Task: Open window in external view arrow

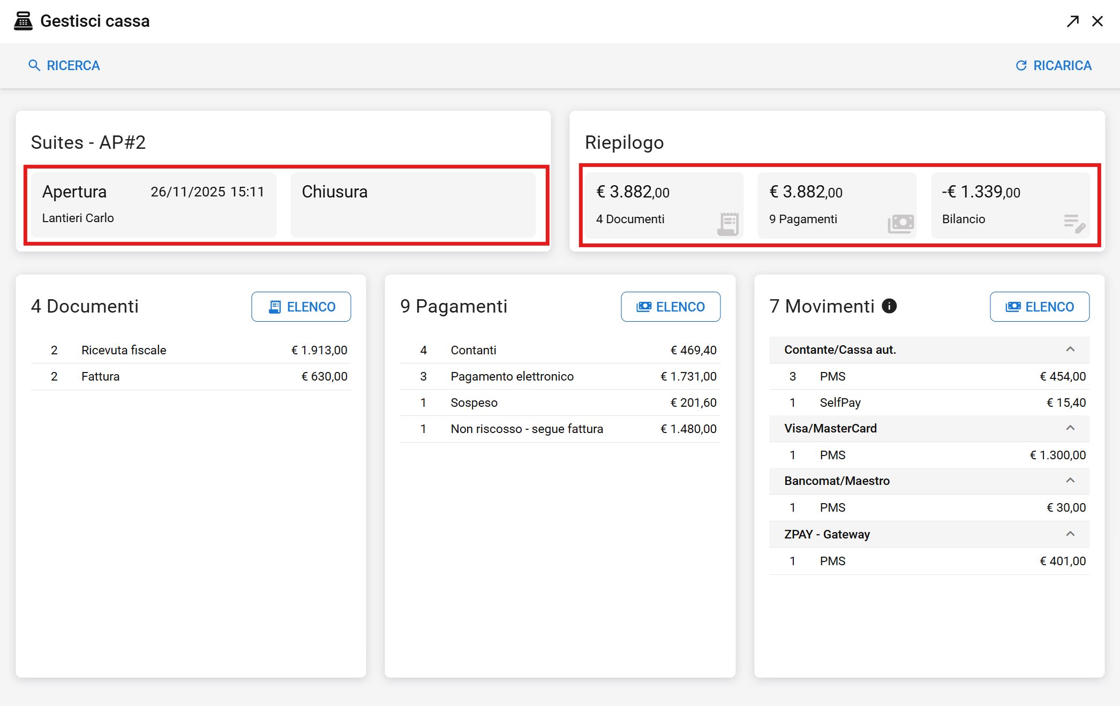Action: pos(1072,21)
